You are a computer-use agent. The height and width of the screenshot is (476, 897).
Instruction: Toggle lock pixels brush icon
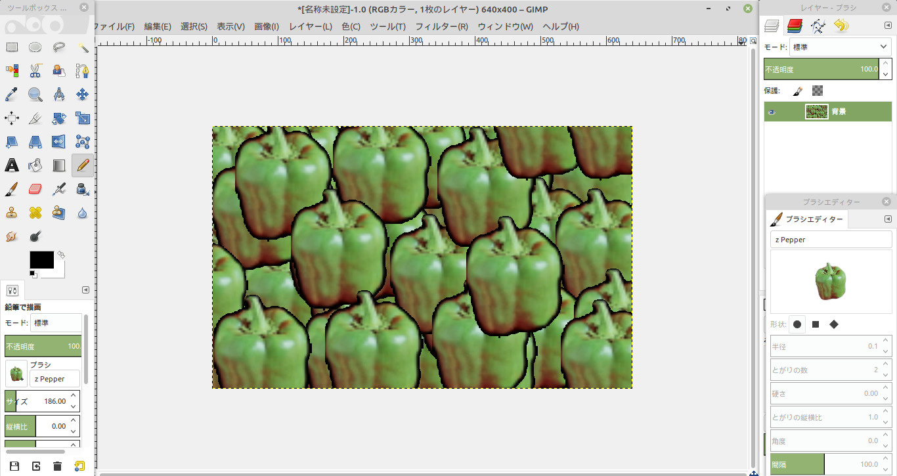(x=797, y=91)
